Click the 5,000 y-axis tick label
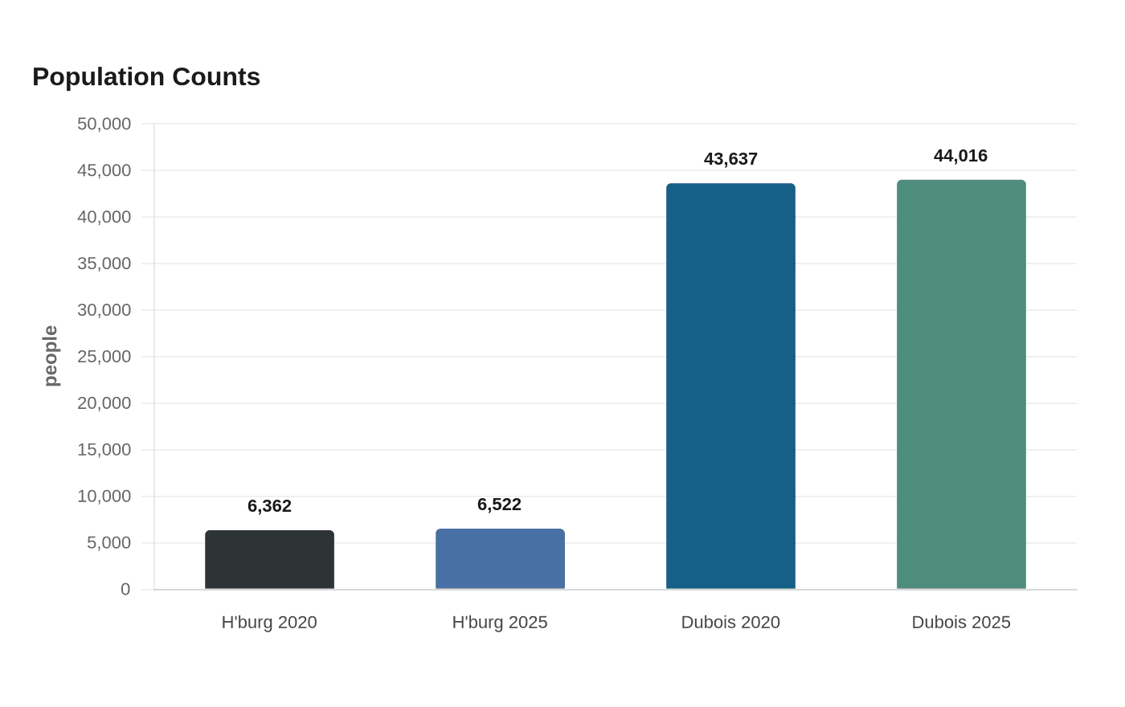The width and height of the screenshot is (1125, 707). pyautogui.click(x=108, y=543)
